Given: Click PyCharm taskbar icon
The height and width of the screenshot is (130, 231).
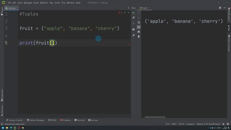Looking at the screenshot, I should [15, 128].
